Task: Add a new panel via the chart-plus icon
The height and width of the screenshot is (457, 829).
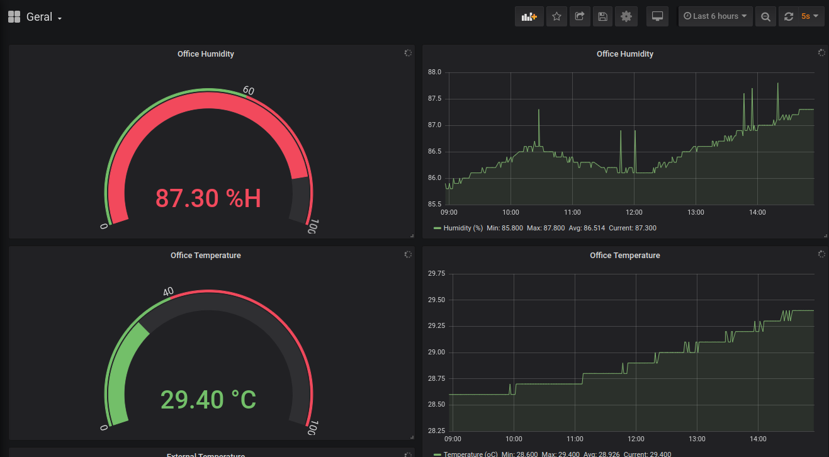Action: 529,16
